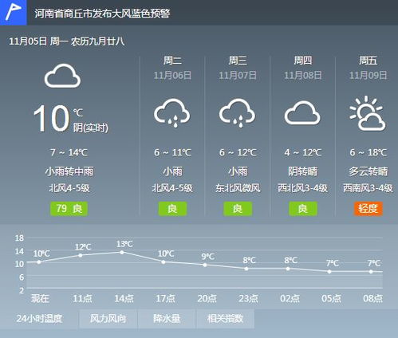Click today's wind label 北风4-5级
This screenshot has width=398, height=338.
point(69,188)
